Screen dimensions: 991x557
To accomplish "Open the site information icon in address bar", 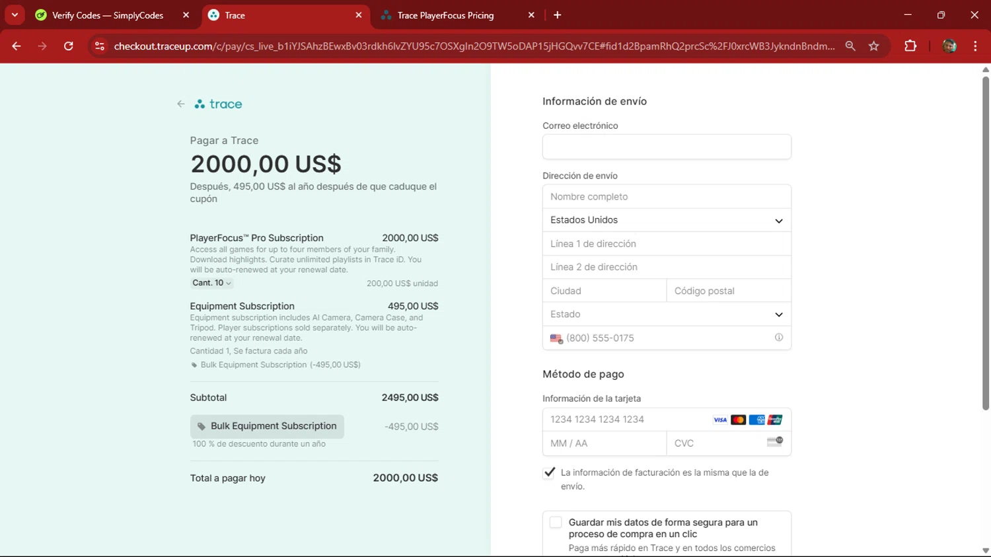I will [100, 46].
